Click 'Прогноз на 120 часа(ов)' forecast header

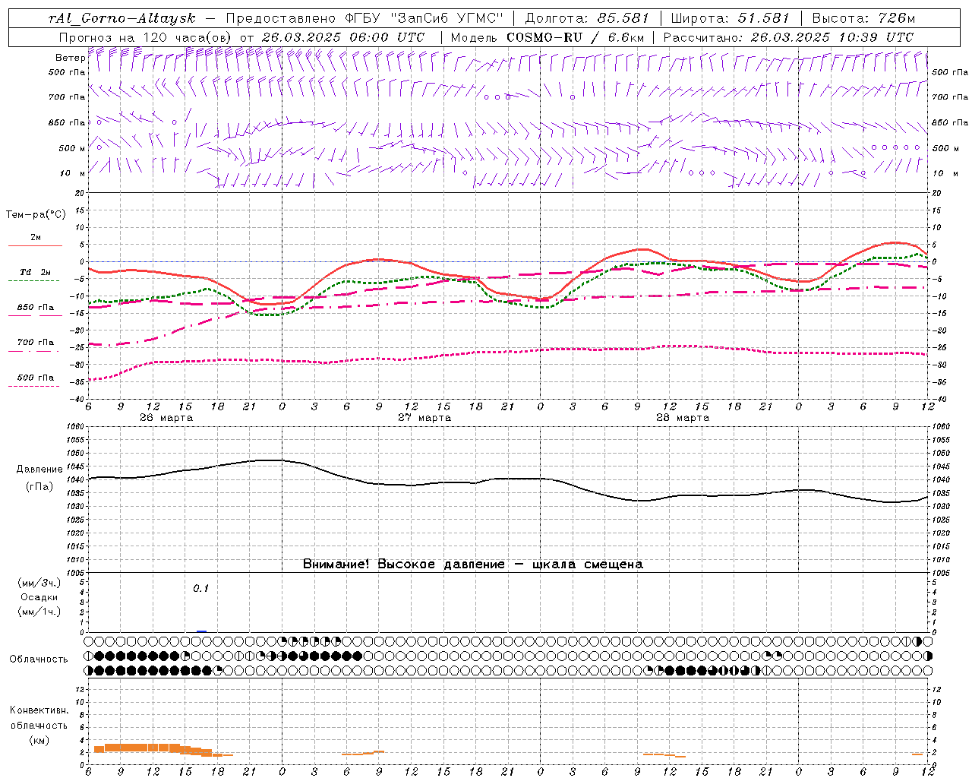(x=146, y=37)
